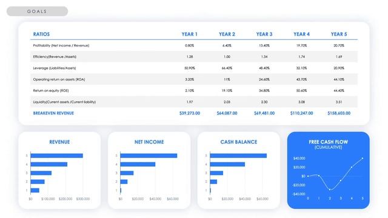Select the 3.20% ROA cell
This screenshot has width=388, height=218.
pyautogui.click(x=190, y=79)
